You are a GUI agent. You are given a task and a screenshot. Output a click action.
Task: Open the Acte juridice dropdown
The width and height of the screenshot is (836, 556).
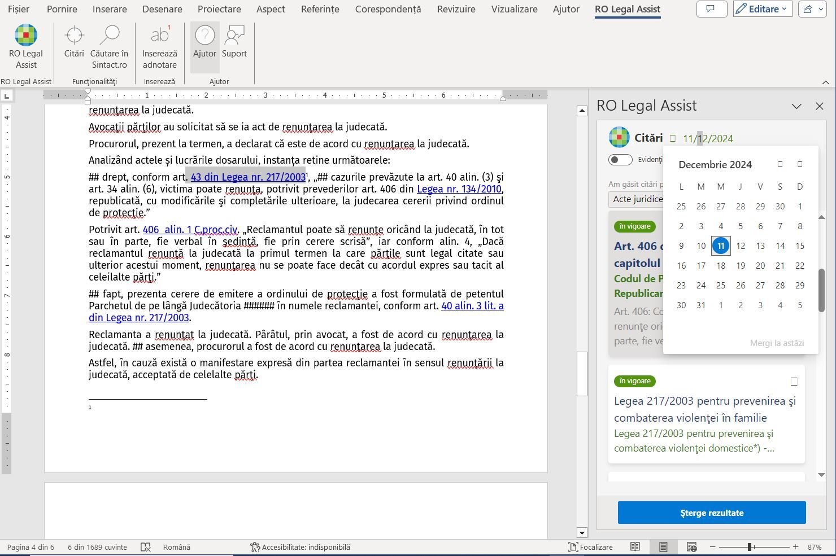point(636,199)
